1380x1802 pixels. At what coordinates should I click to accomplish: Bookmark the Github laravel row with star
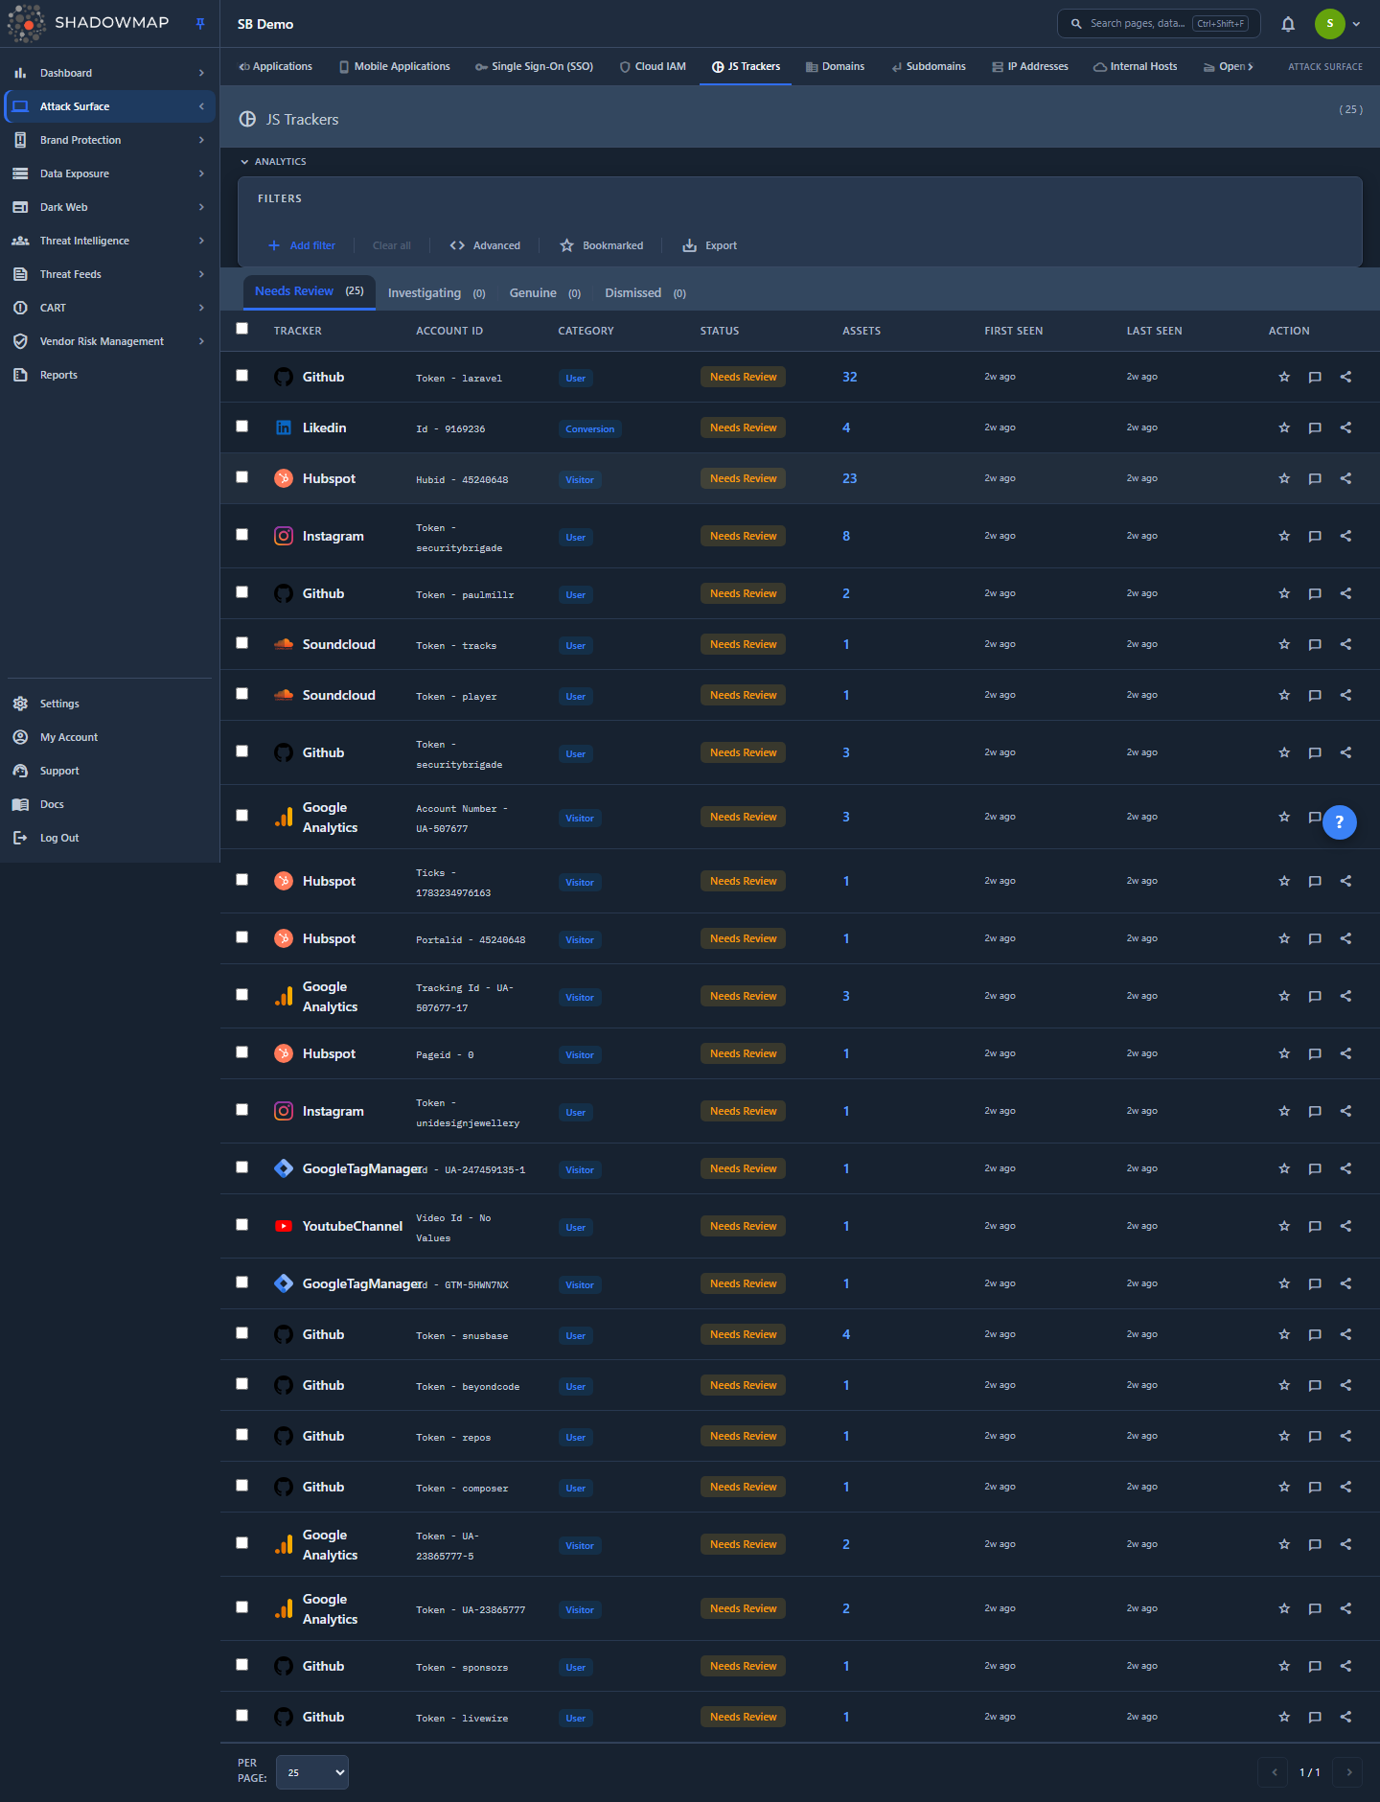1284,377
